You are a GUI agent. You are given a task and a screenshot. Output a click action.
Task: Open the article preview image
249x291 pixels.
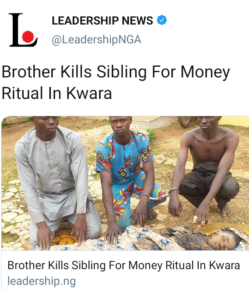point(125,183)
